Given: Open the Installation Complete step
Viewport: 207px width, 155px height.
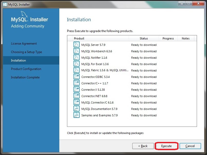Looking at the screenshot, I should click(x=25, y=77).
